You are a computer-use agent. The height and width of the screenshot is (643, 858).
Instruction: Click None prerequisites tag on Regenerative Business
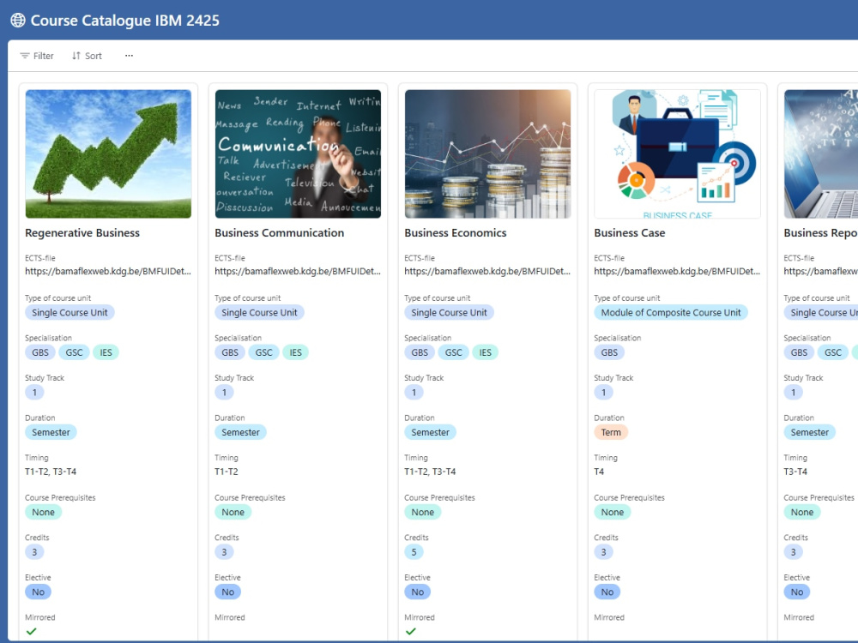pos(43,513)
